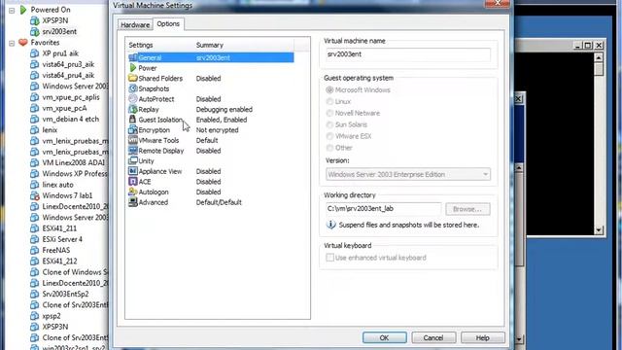Click the heart icon beside Favorites
This screenshot has height=350, width=622.
[23, 42]
